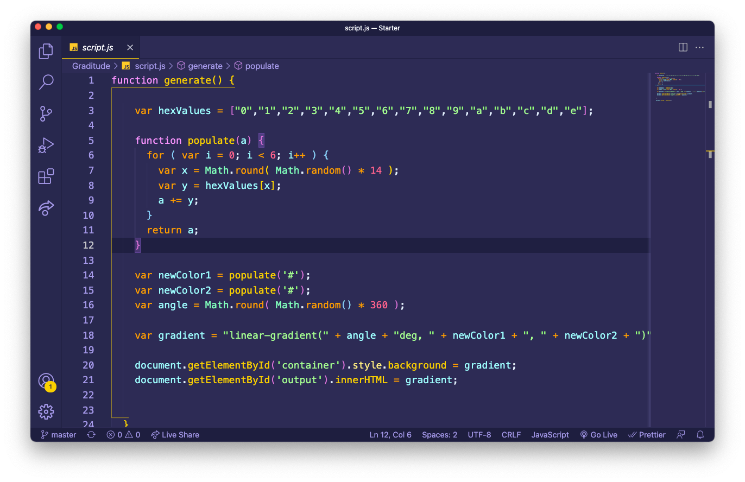
Task: Select the script.js editor tab
Action: pos(101,48)
